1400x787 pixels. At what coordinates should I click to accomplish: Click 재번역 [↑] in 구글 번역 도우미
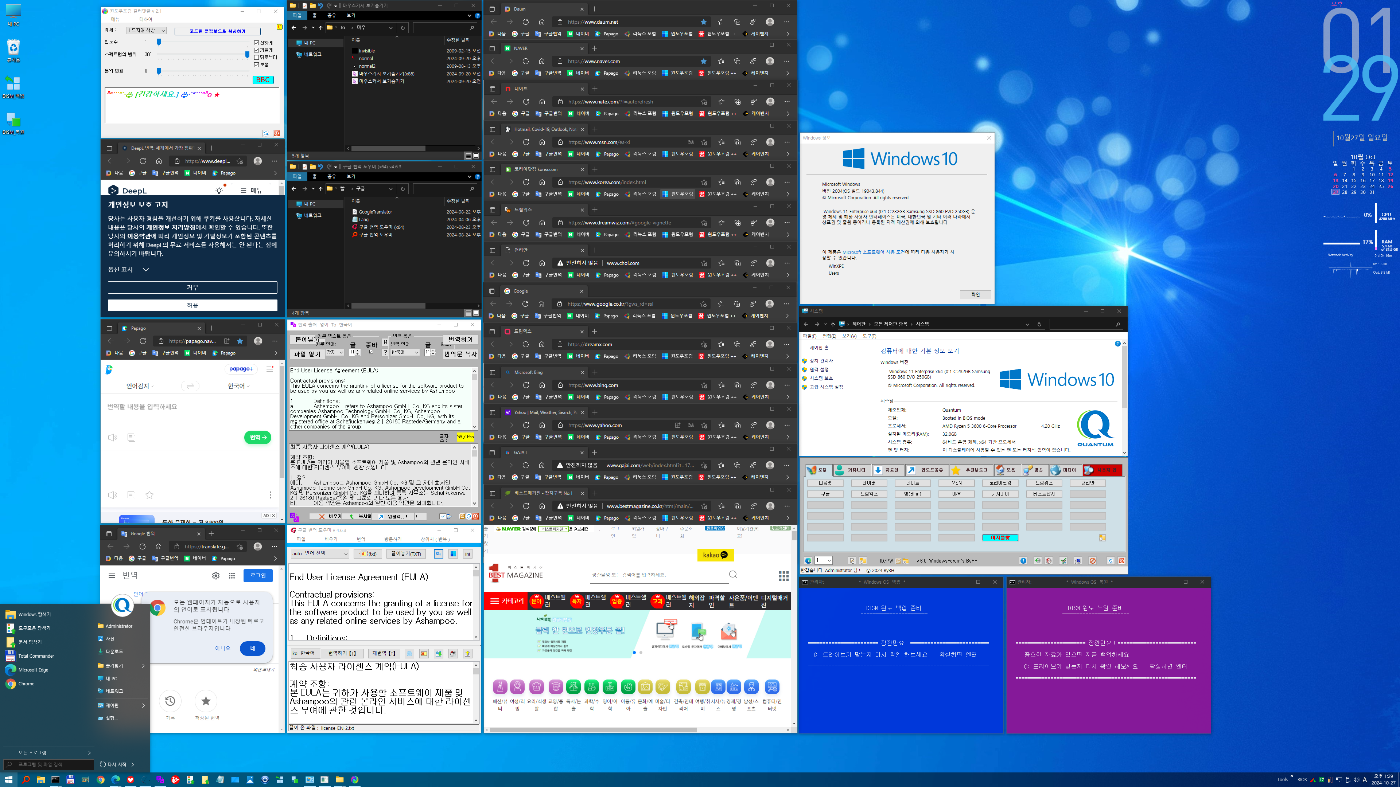click(x=384, y=653)
